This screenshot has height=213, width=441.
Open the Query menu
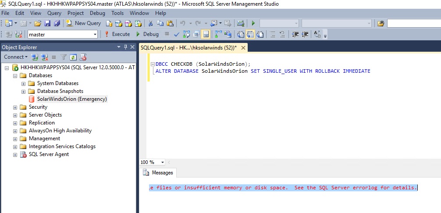pos(54,13)
